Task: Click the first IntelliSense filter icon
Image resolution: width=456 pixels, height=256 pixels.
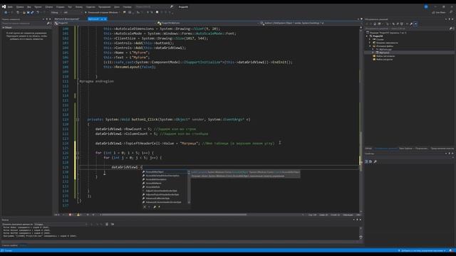Action: coord(145,207)
